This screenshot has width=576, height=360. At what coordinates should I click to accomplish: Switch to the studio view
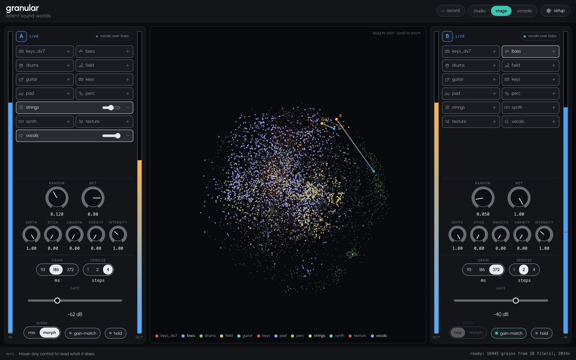480,11
